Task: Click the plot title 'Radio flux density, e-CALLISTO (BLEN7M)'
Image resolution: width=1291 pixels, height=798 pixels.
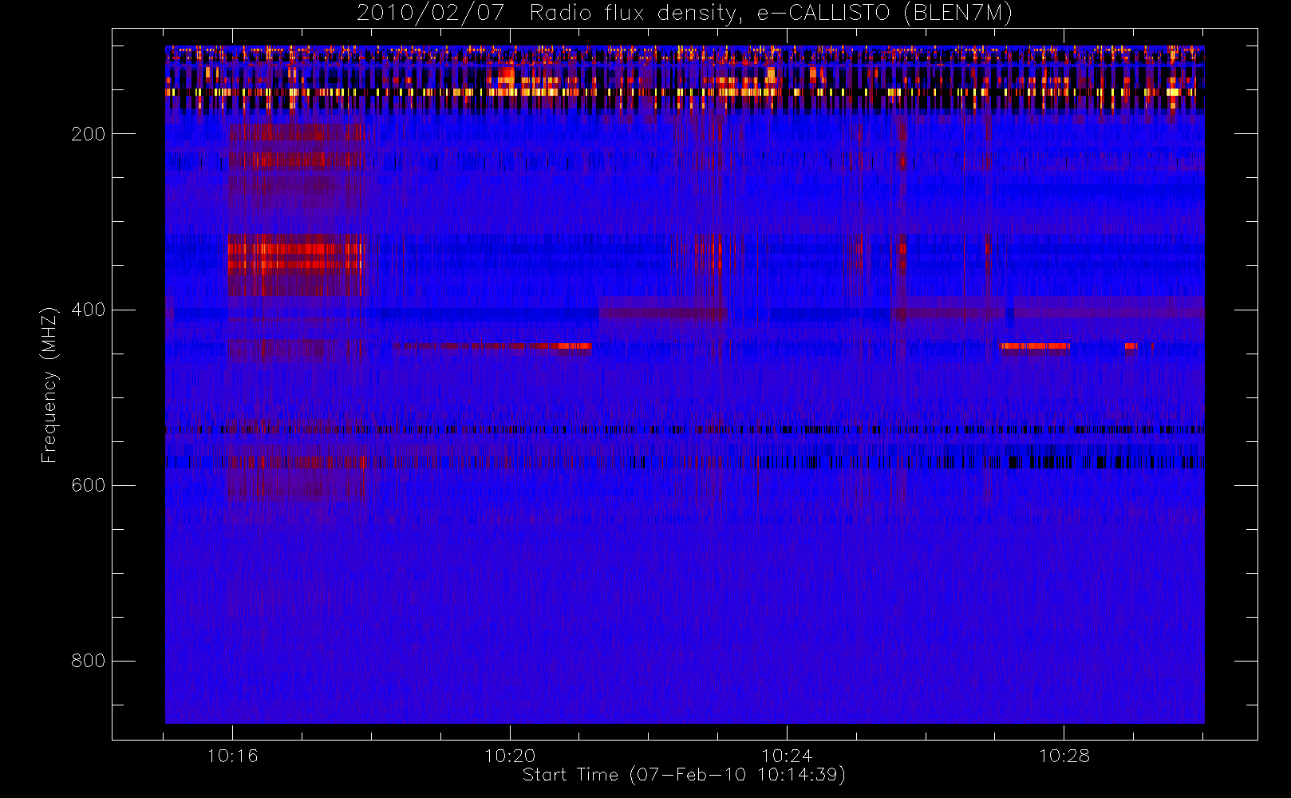Action: coord(771,14)
